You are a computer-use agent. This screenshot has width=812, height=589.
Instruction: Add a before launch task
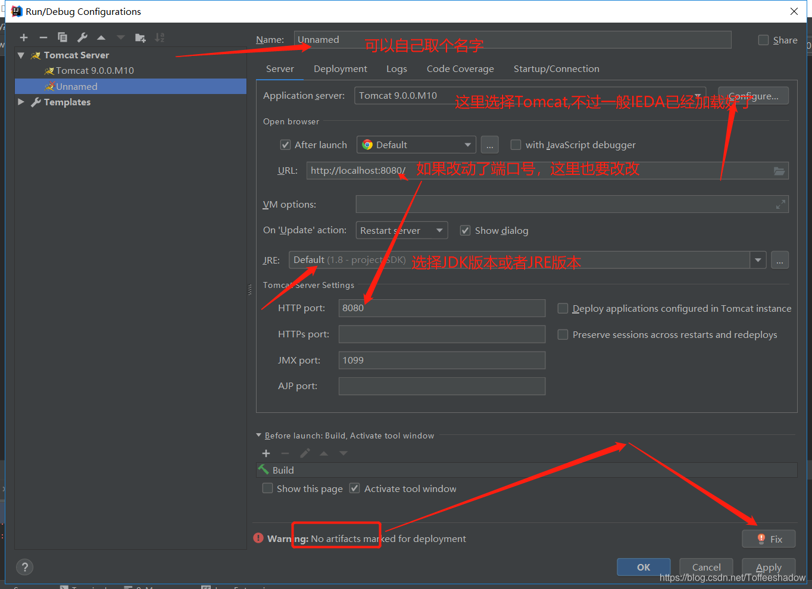tap(266, 453)
